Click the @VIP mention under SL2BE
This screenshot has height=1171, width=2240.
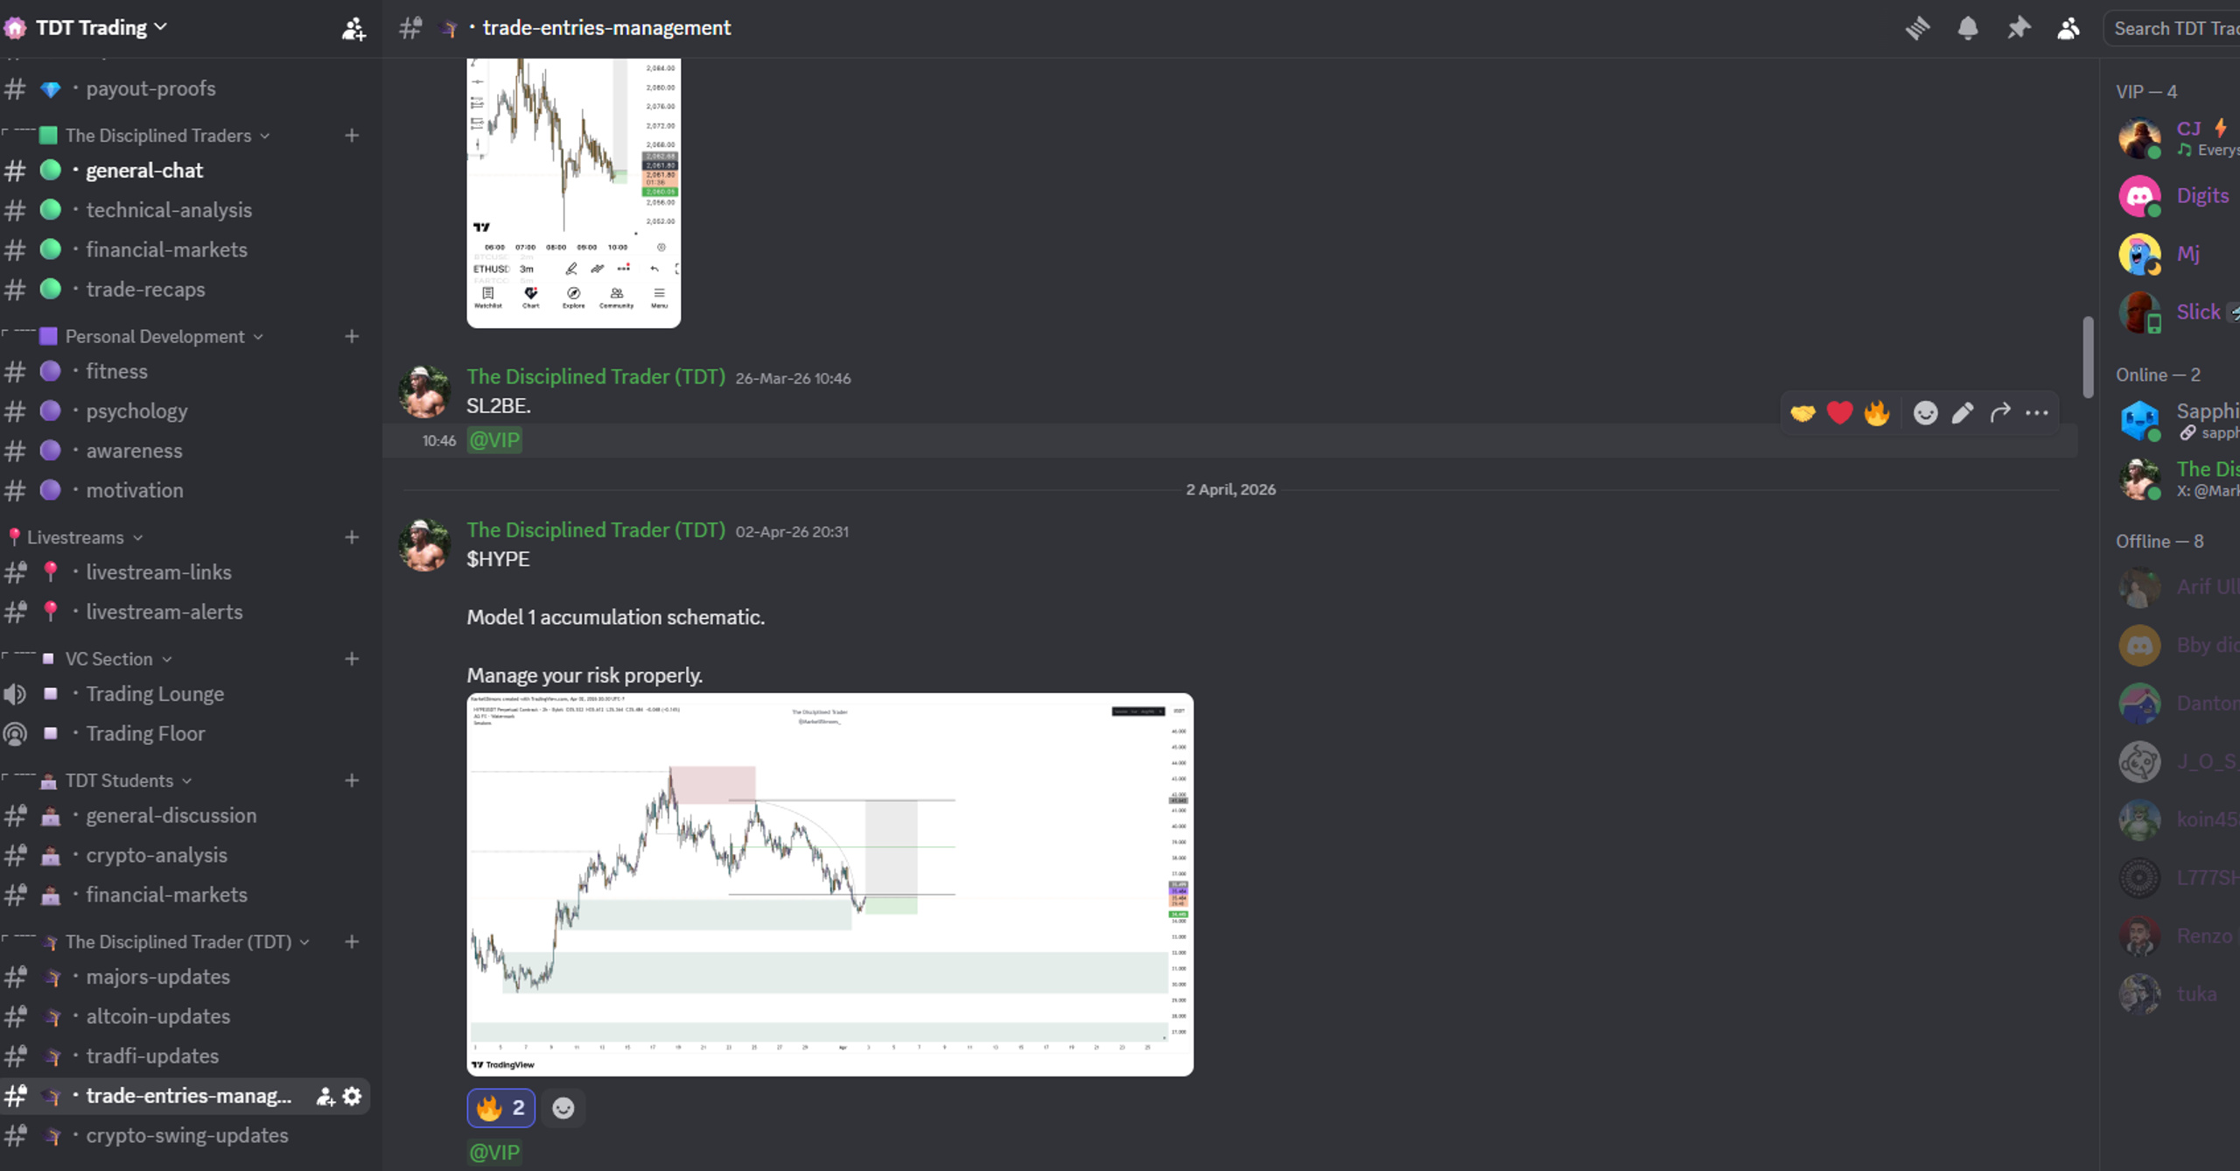point(494,440)
